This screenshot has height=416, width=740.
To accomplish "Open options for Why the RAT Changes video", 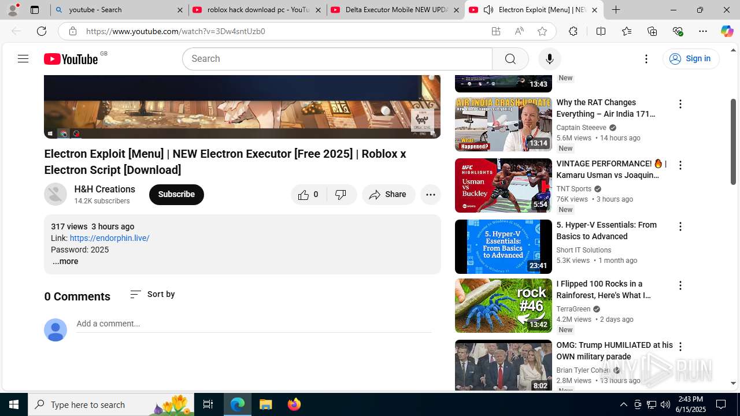I will tap(680, 104).
